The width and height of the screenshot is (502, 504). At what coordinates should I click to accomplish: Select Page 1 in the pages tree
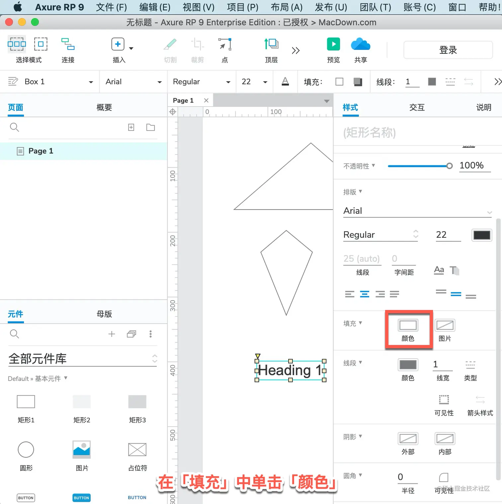coord(84,151)
